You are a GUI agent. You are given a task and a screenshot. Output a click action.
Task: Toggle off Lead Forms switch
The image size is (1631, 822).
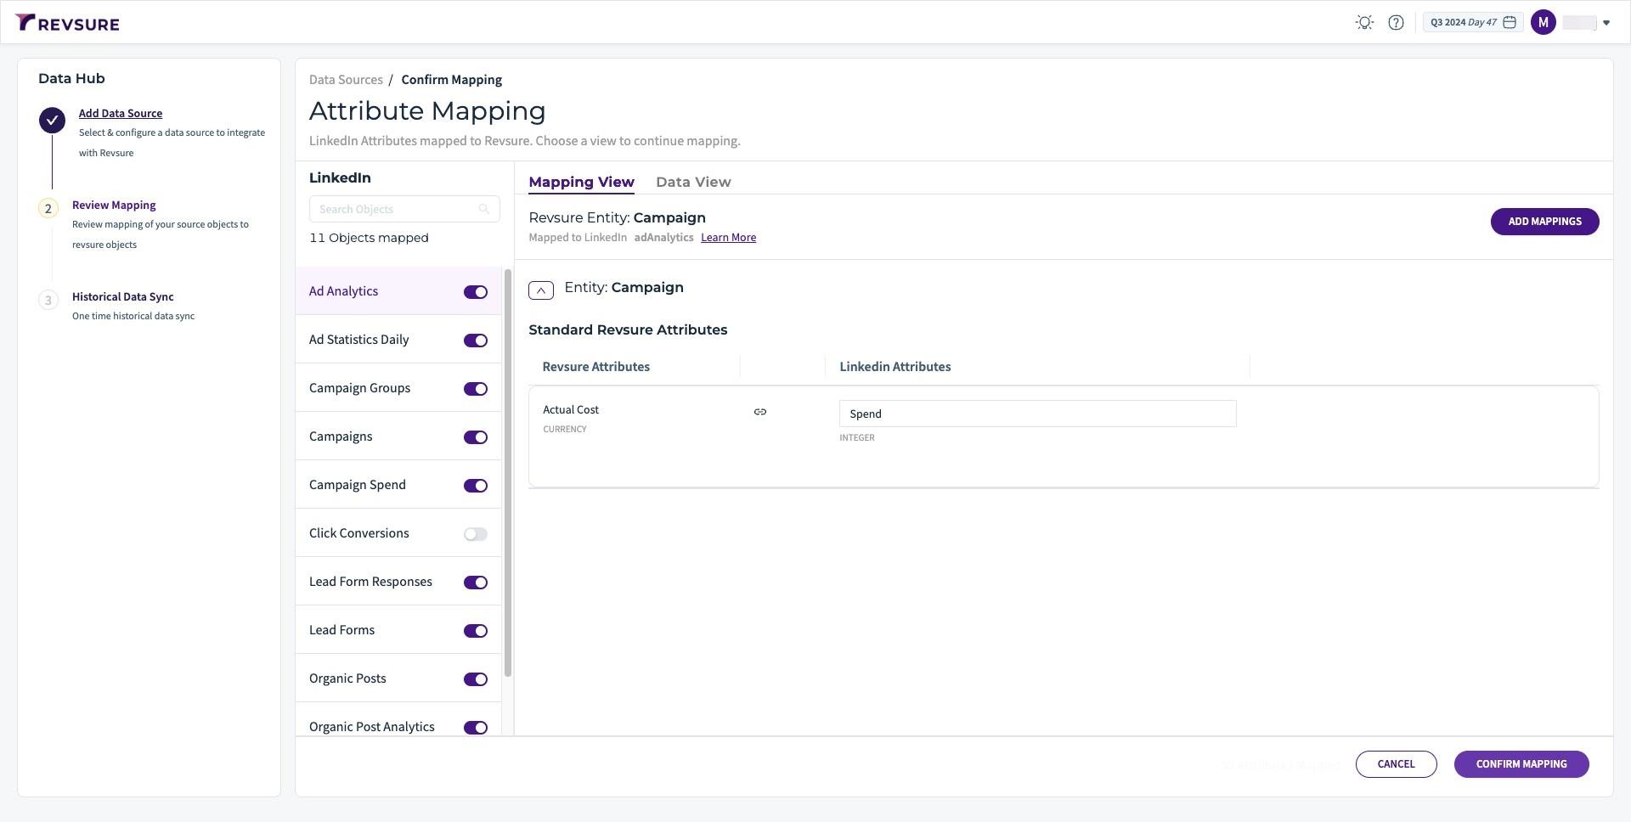tap(476, 631)
